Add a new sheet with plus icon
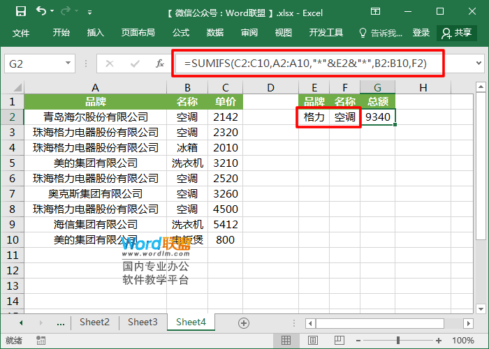Screen dimensions: 489x349 point(243,322)
